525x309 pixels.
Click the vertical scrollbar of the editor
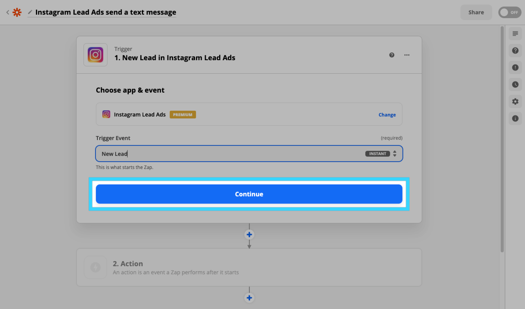pos(502,139)
